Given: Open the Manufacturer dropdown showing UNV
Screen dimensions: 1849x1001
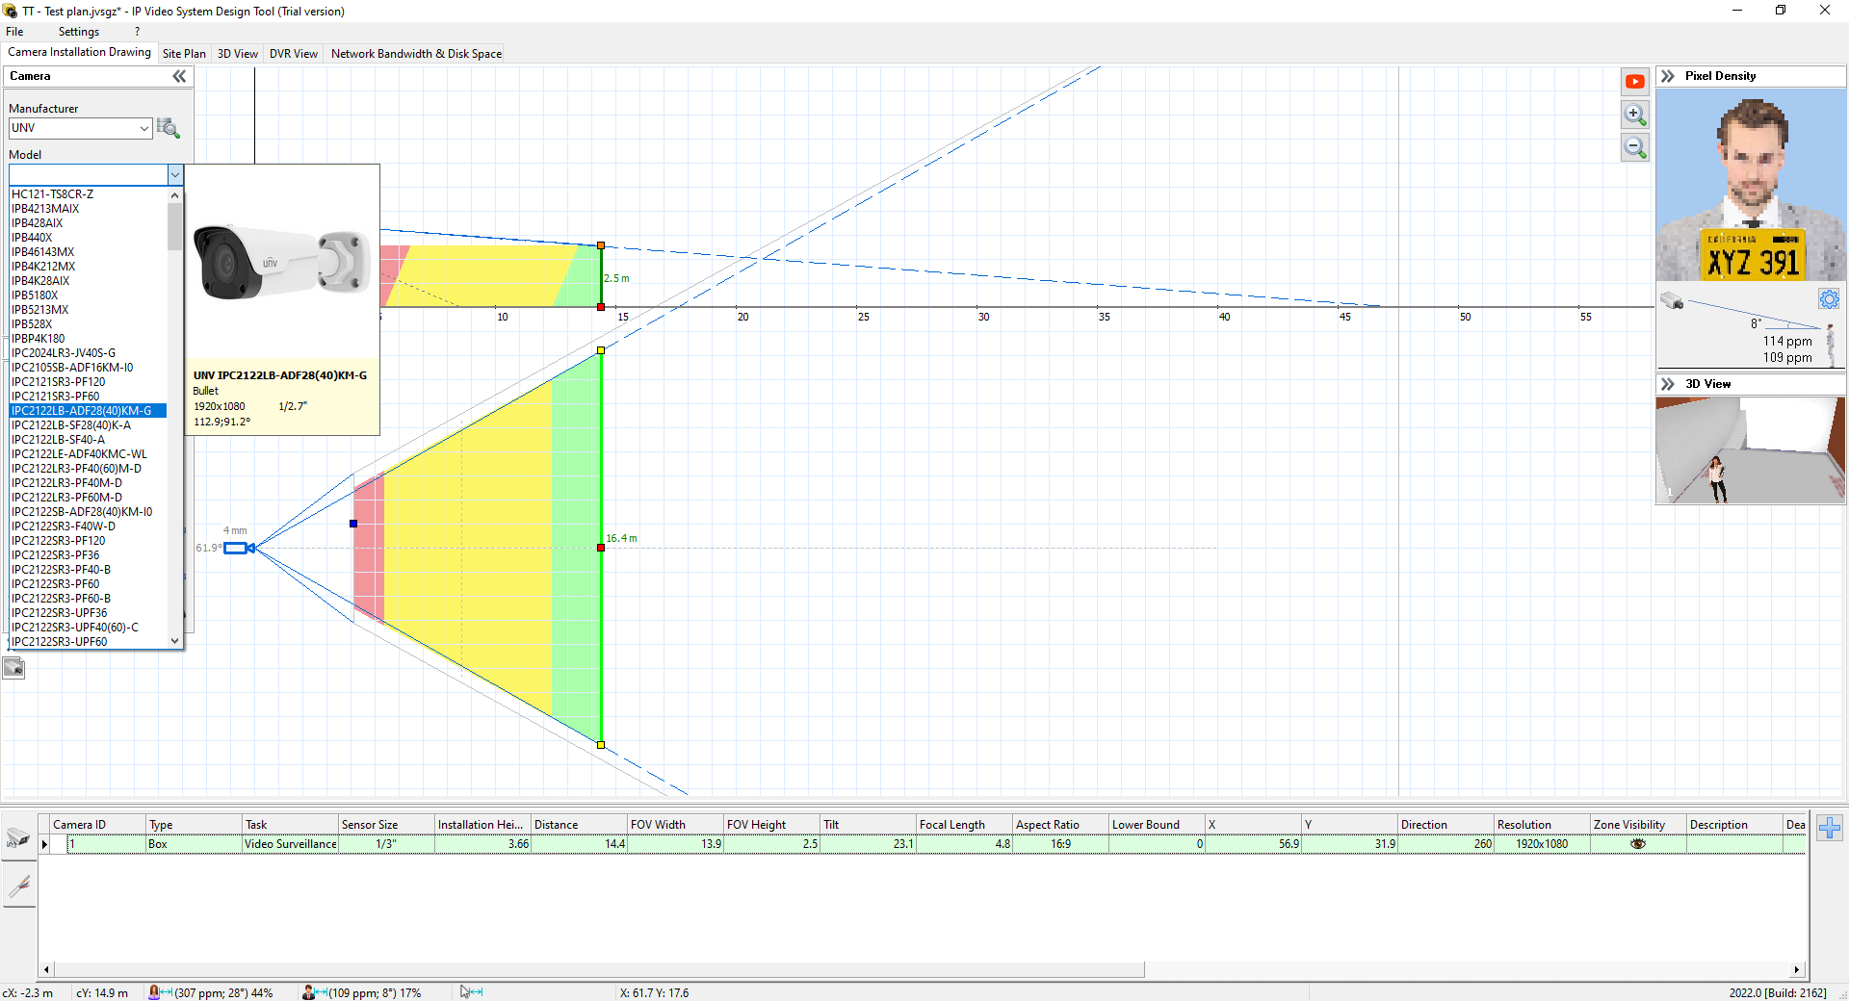Looking at the screenshot, I should 80,128.
